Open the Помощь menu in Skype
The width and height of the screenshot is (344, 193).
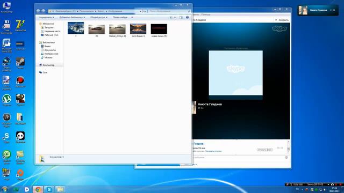(x=205, y=14)
